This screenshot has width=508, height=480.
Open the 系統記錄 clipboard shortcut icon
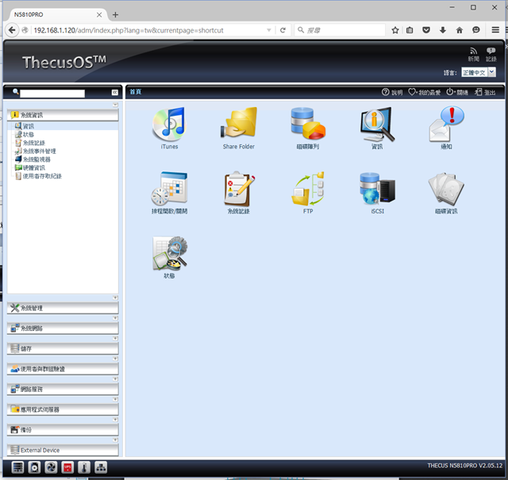239,189
